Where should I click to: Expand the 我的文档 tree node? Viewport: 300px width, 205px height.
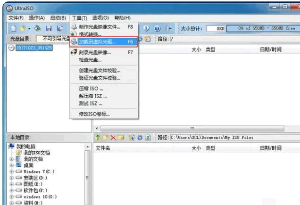tap(11, 159)
